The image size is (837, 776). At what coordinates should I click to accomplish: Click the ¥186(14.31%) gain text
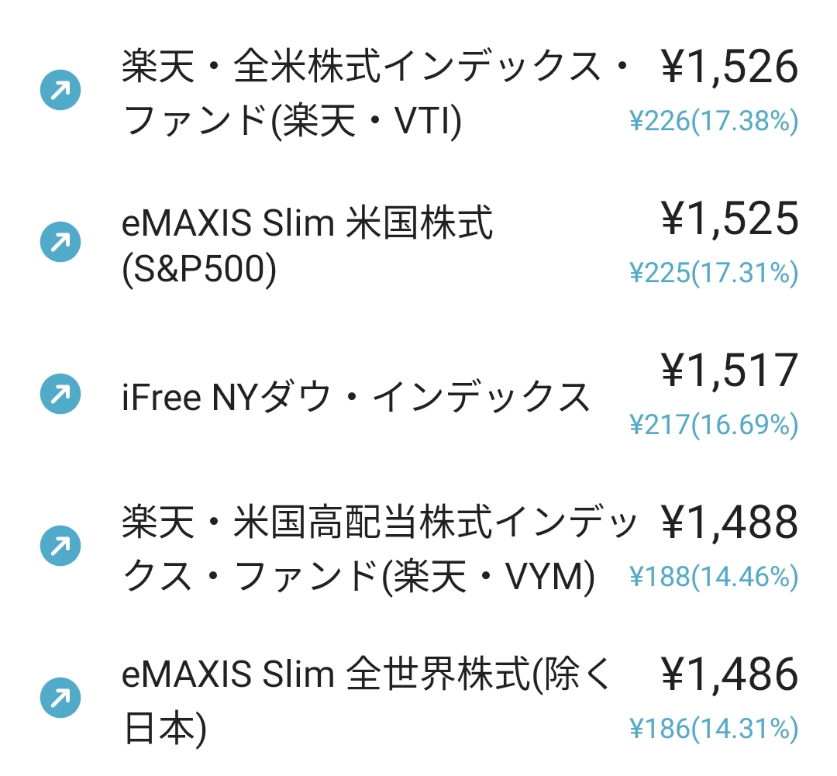(x=715, y=729)
